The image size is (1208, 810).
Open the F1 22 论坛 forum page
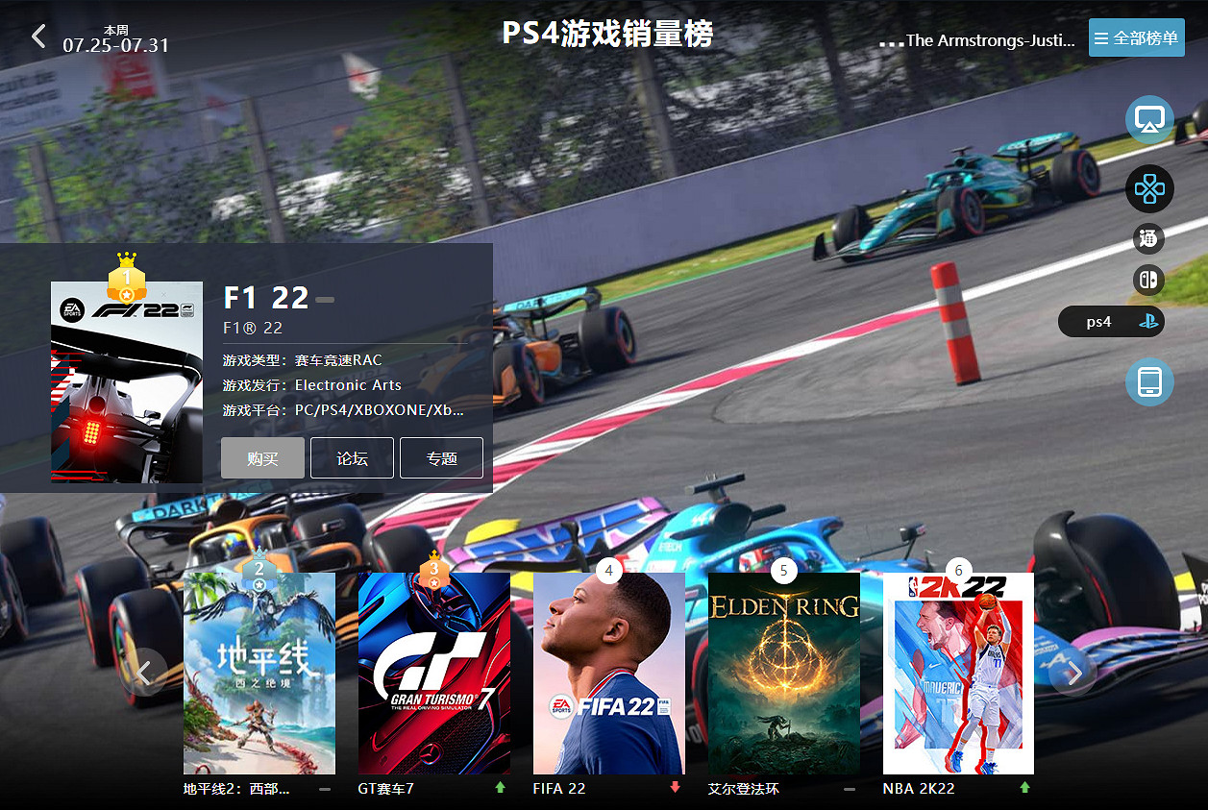click(x=352, y=457)
